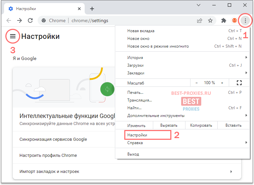This screenshot has width=254, height=185.
Task: Click the Chrome site info icon in the address bar
Action: pyautogui.click(x=44, y=20)
